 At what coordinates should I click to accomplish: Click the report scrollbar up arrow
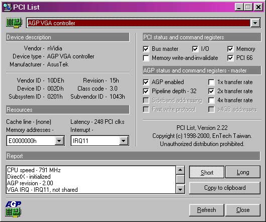pos(181,170)
